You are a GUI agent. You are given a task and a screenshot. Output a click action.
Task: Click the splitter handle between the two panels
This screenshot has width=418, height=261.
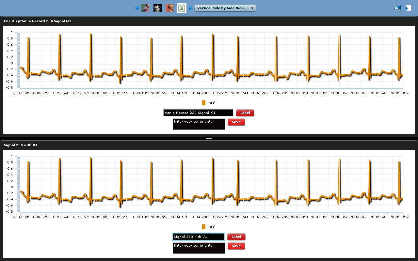click(209, 139)
